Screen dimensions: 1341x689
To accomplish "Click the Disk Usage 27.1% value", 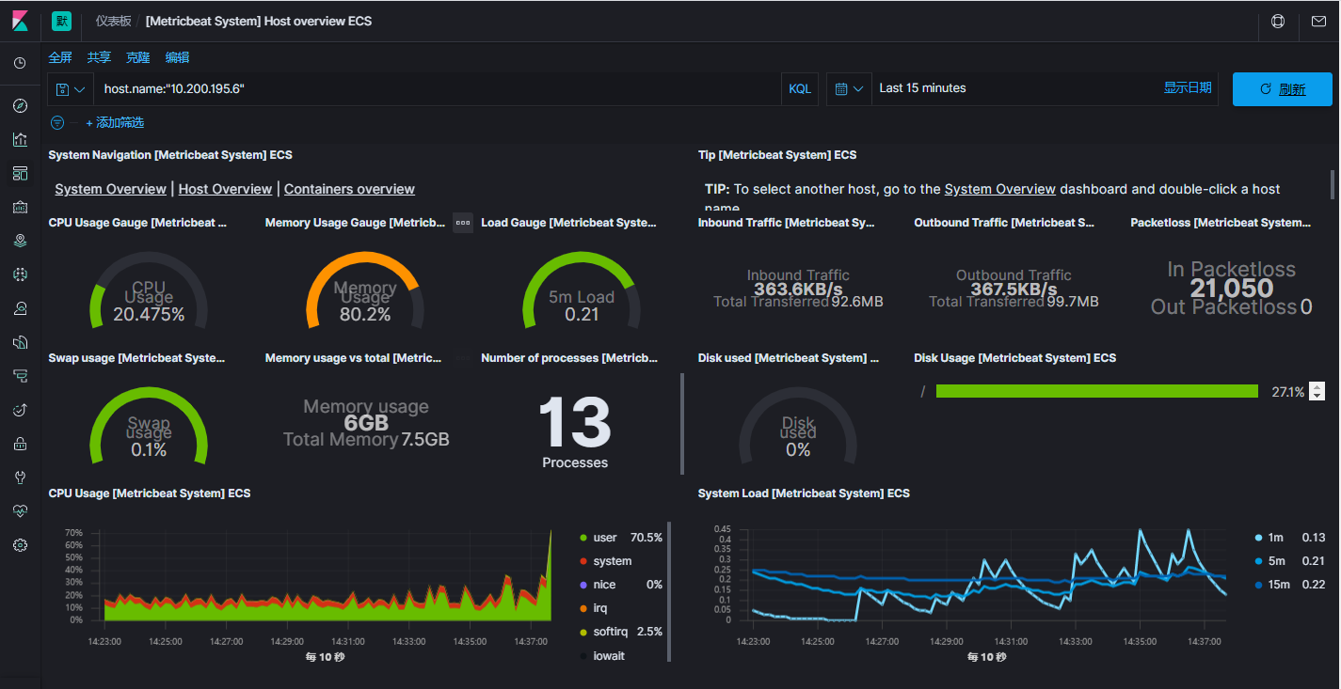I will tap(1287, 392).
